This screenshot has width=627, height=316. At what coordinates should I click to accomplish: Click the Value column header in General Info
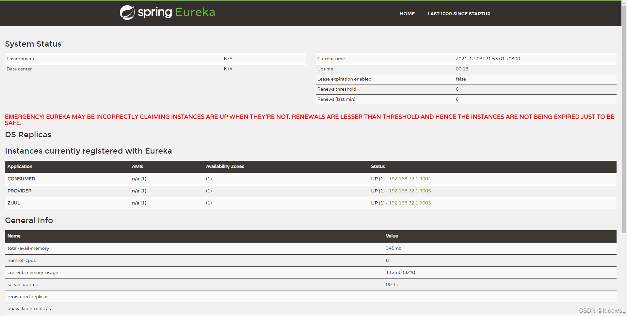coord(392,236)
